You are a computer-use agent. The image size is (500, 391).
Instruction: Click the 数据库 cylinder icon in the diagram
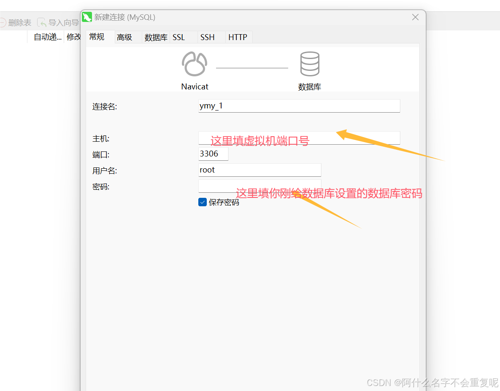pos(310,64)
